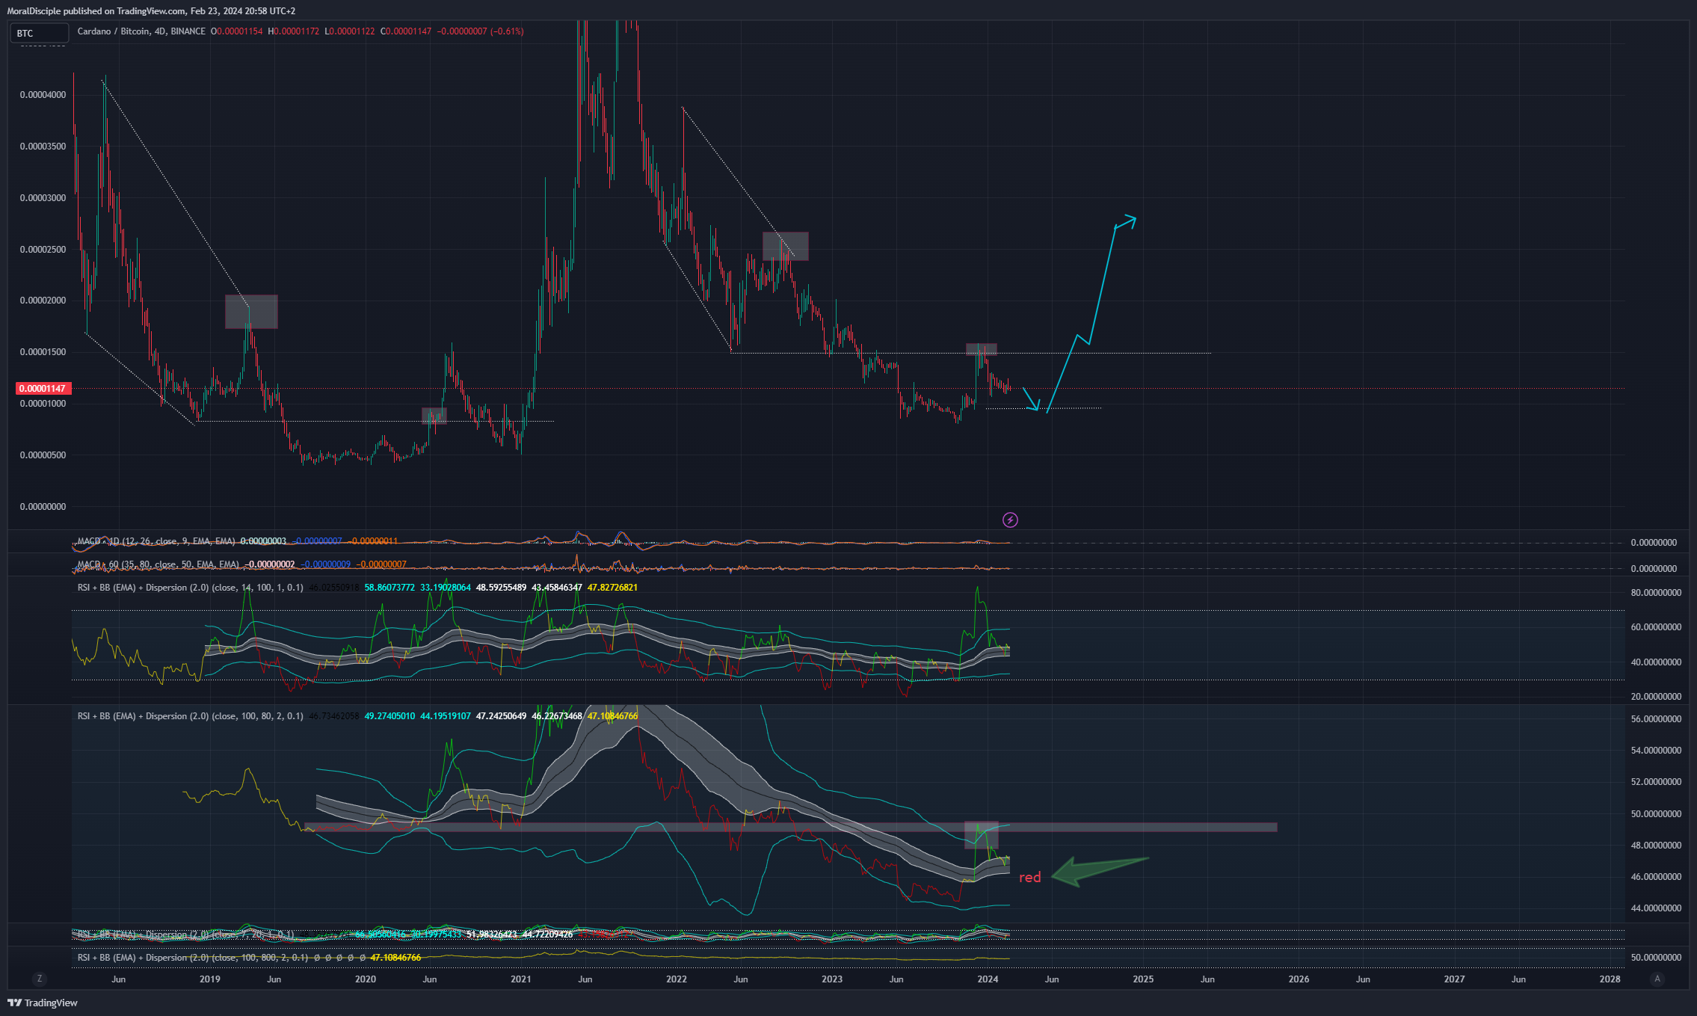Click the A auto-scale button bottom right

tap(1657, 979)
